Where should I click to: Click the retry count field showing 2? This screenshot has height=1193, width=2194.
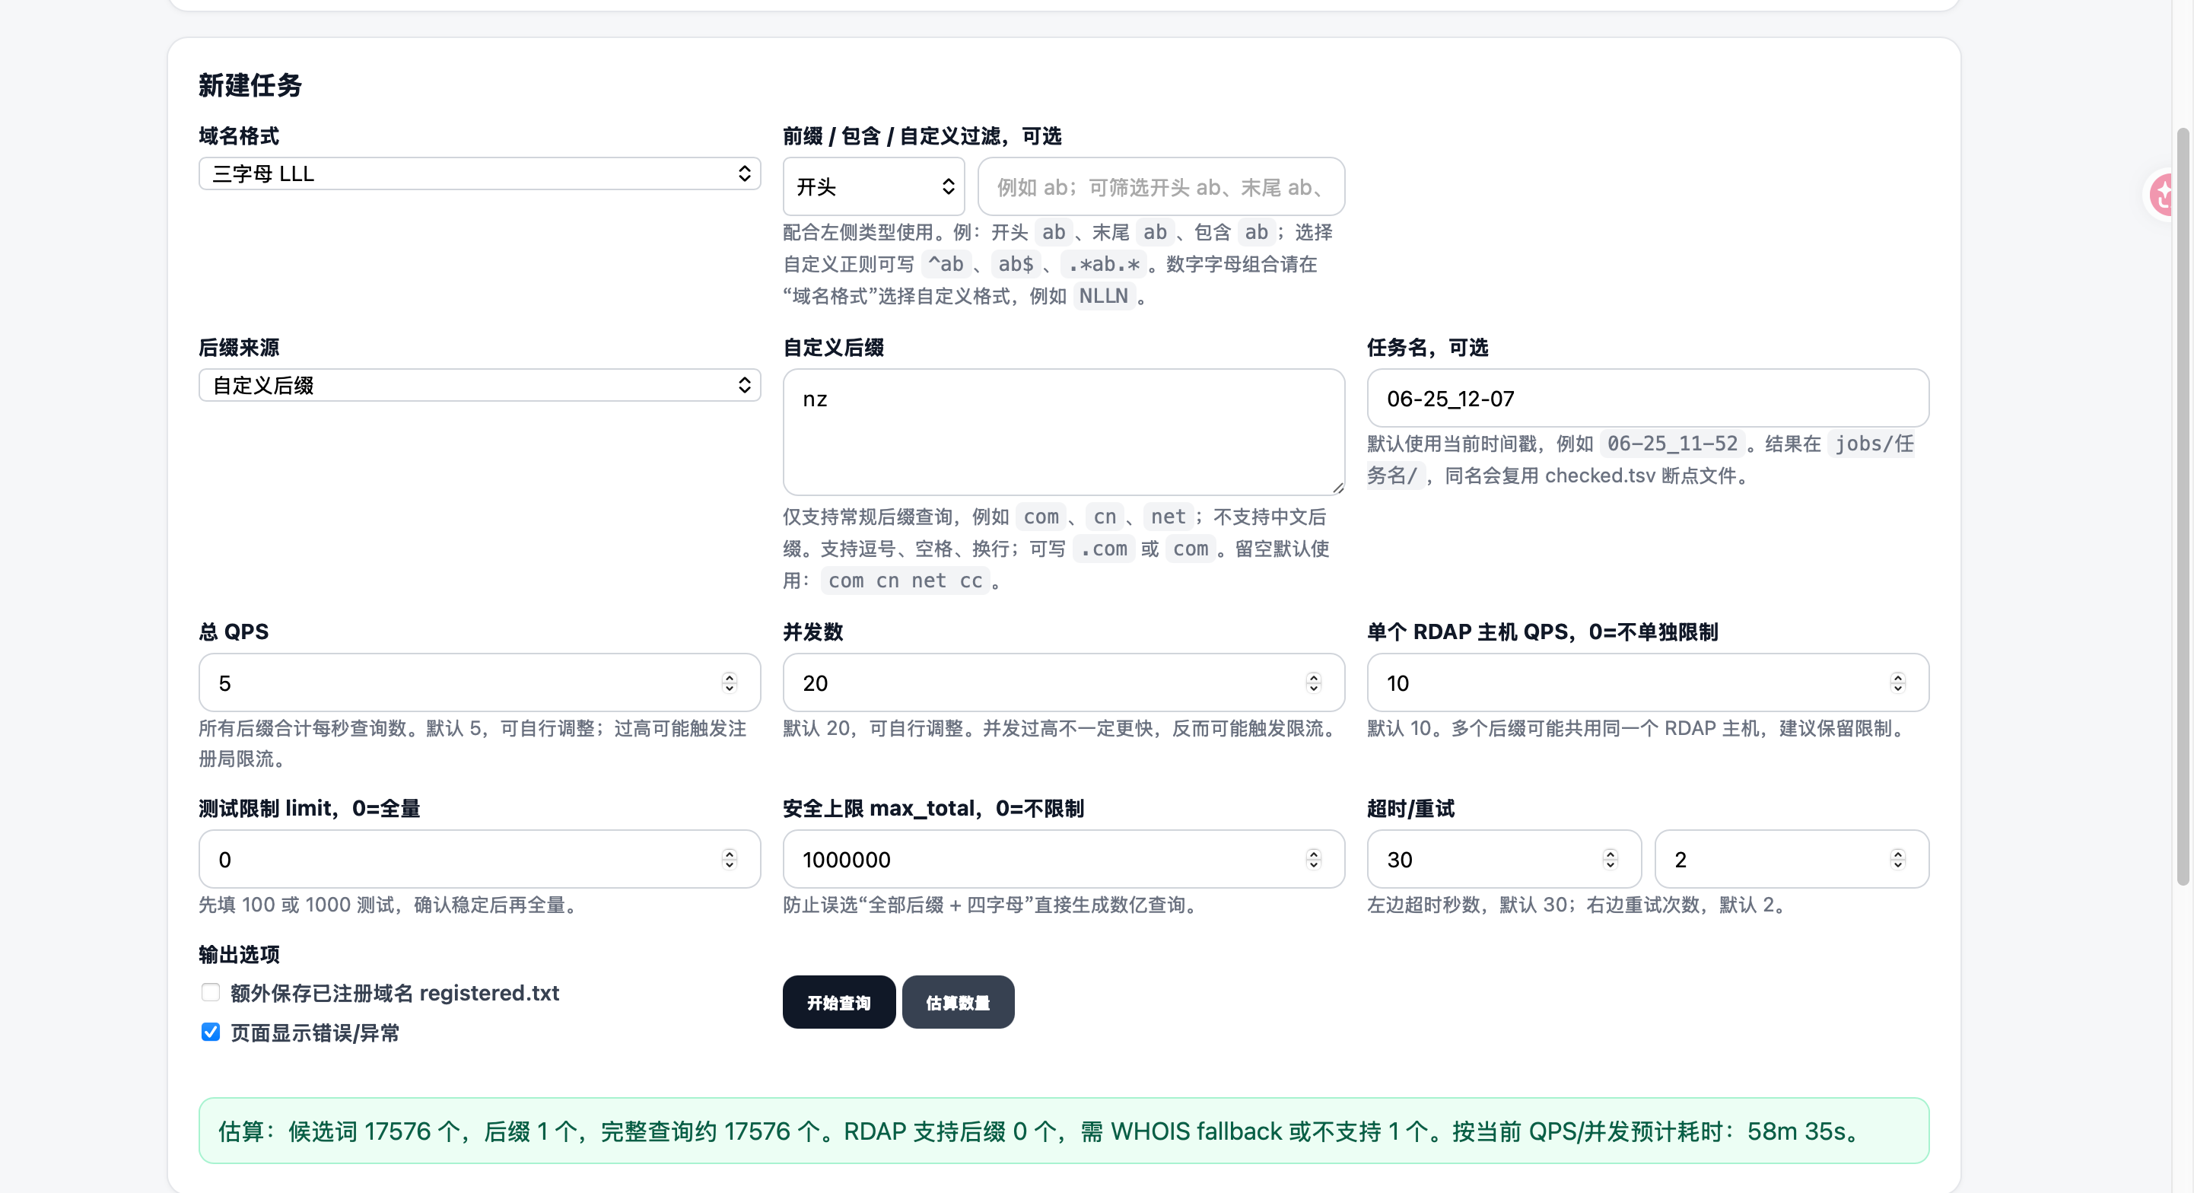click(x=1791, y=859)
